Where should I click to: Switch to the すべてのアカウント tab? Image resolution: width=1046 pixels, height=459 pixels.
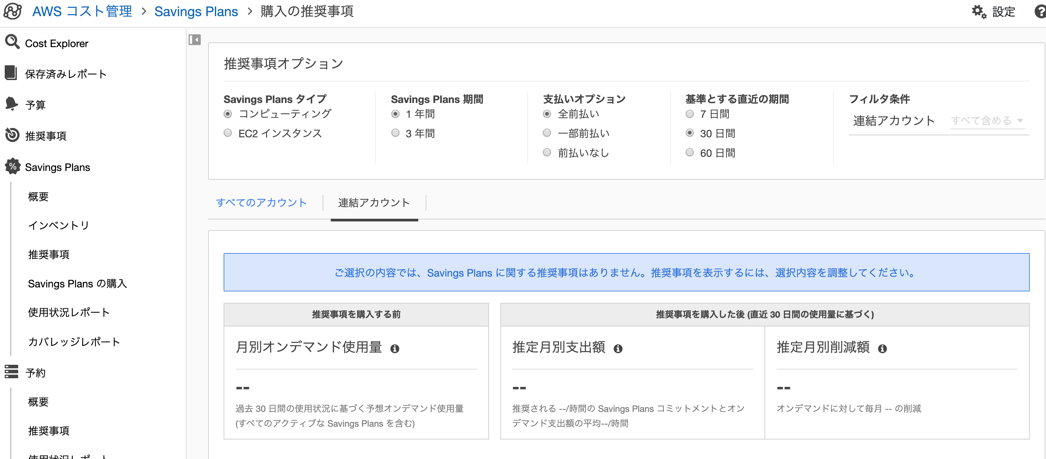click(261, 203)
